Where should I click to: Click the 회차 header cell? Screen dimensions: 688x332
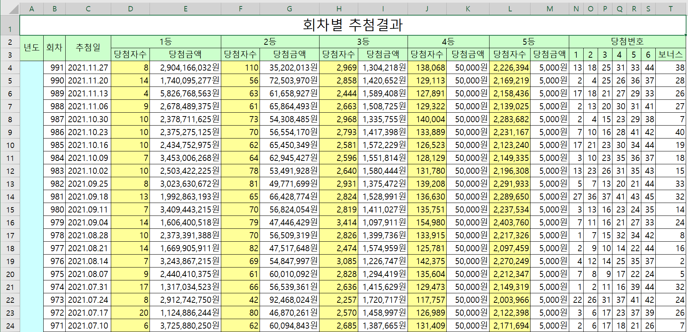(x=54, y=48)
